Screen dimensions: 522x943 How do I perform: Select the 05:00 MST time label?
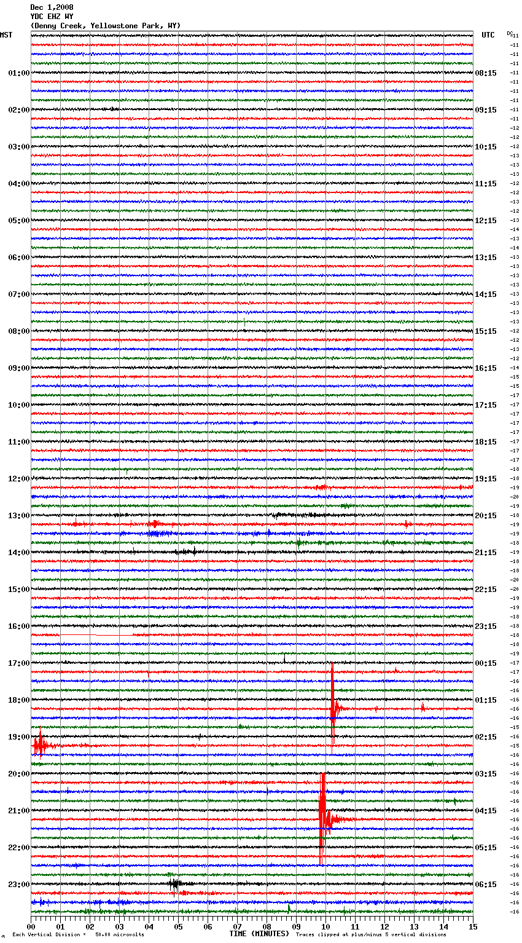(x=19, y=221)
